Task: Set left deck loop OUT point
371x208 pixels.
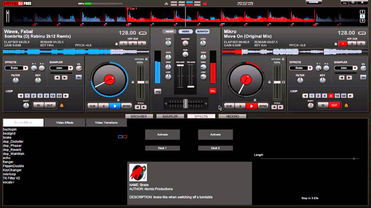Action: coord(50,105)
